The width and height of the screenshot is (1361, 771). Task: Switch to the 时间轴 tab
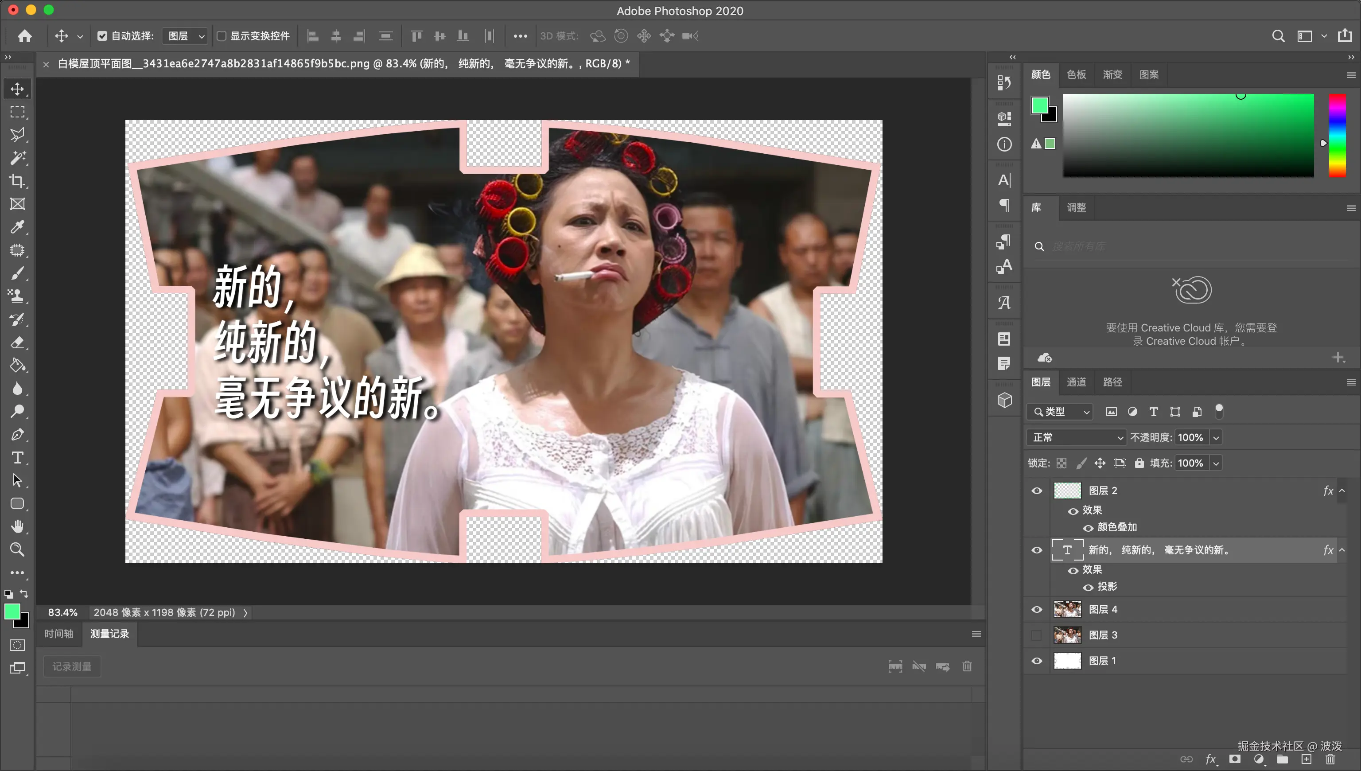coord(59,634)
